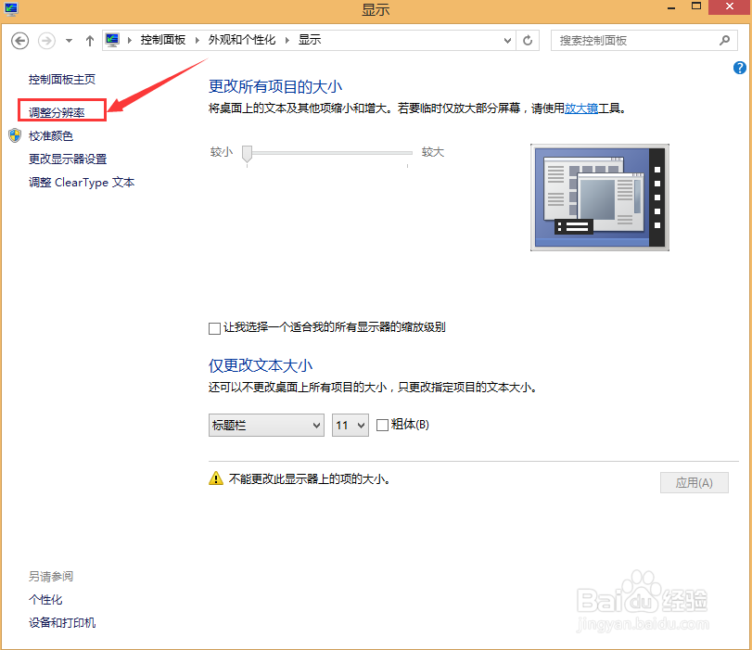Go to 控制面板 via the breadcrumb
The height and width of the screenshot is (650, 752).
pos(164,40)
